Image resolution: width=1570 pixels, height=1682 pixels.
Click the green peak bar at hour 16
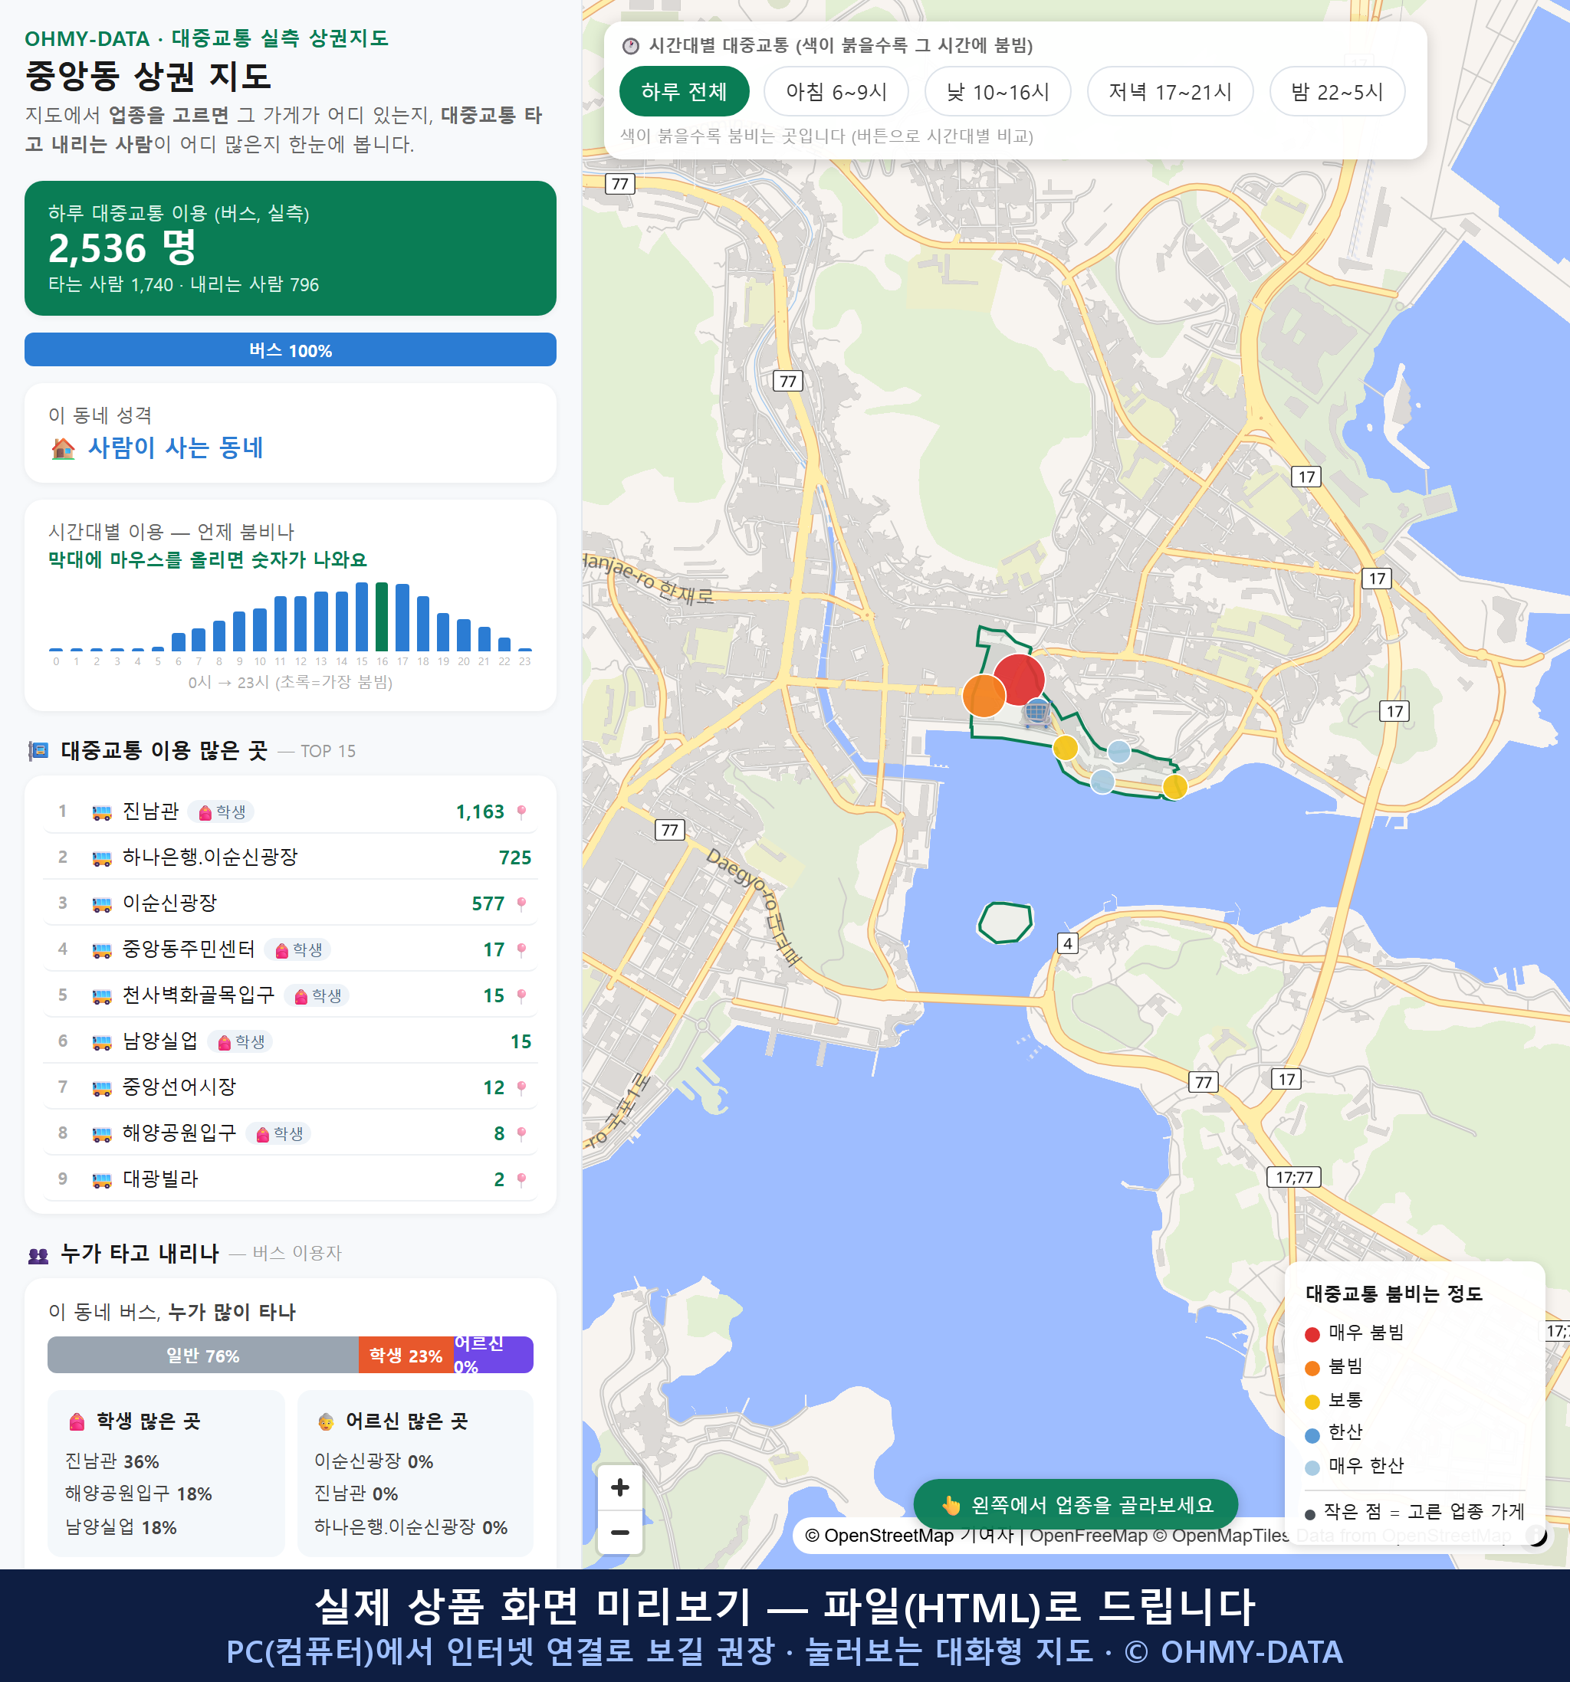tap(382, 616)
